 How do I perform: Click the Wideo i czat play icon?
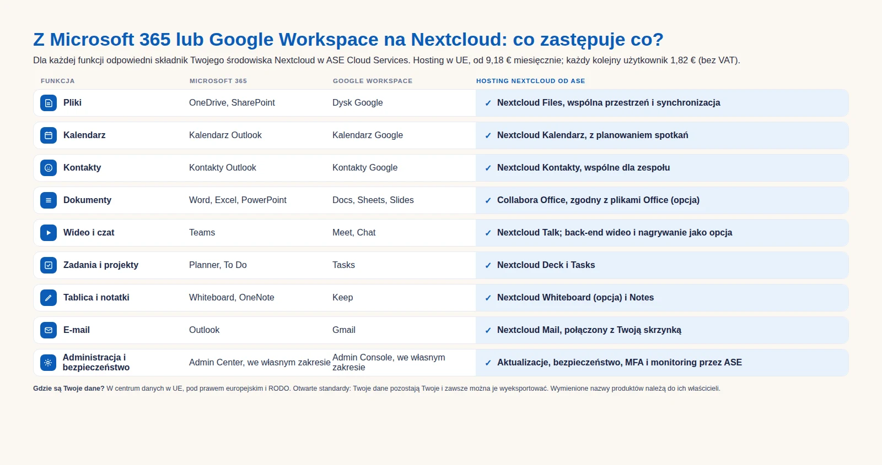[x=49, y=233]
